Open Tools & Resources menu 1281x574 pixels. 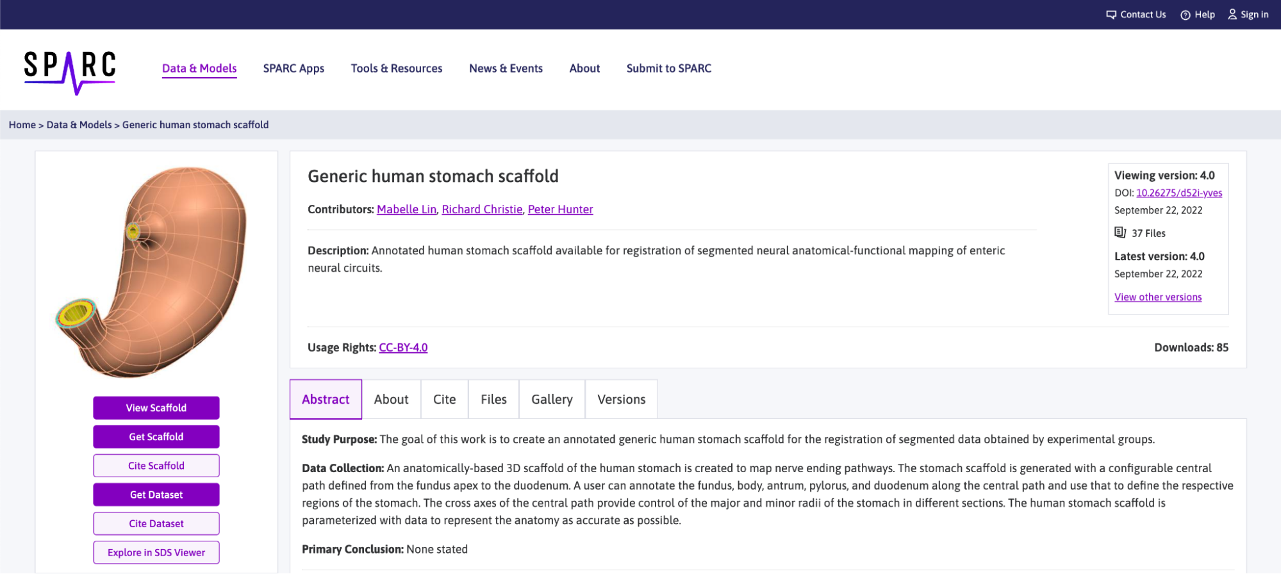pos(397,69)
